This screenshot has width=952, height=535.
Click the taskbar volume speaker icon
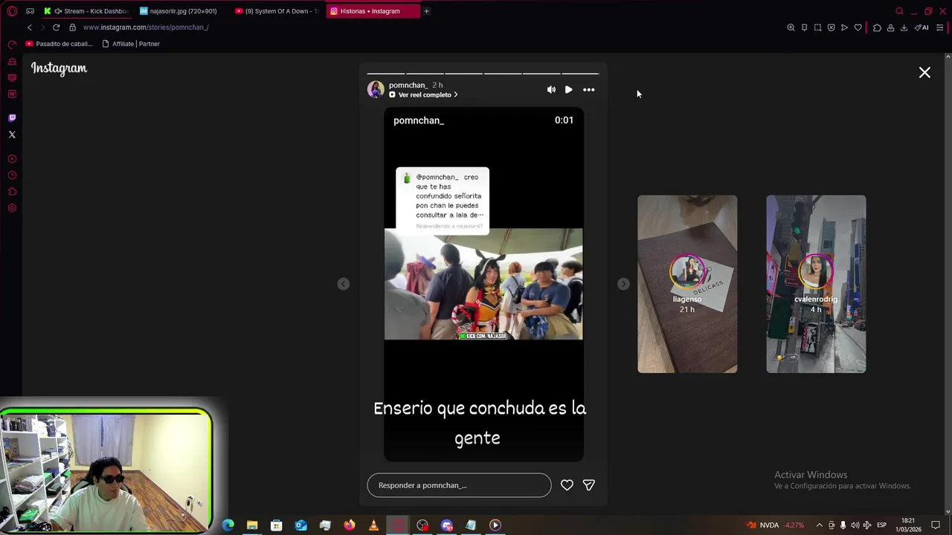pos(855,525)
